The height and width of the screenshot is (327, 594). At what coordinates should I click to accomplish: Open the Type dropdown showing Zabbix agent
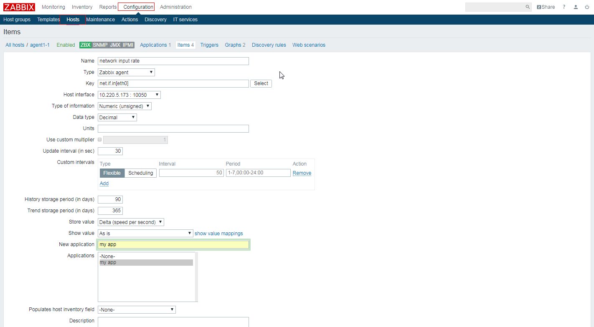tap(126, 73)
